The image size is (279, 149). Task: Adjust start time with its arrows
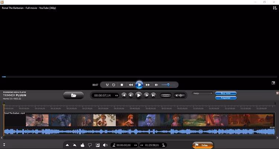[x=135, y=145]
